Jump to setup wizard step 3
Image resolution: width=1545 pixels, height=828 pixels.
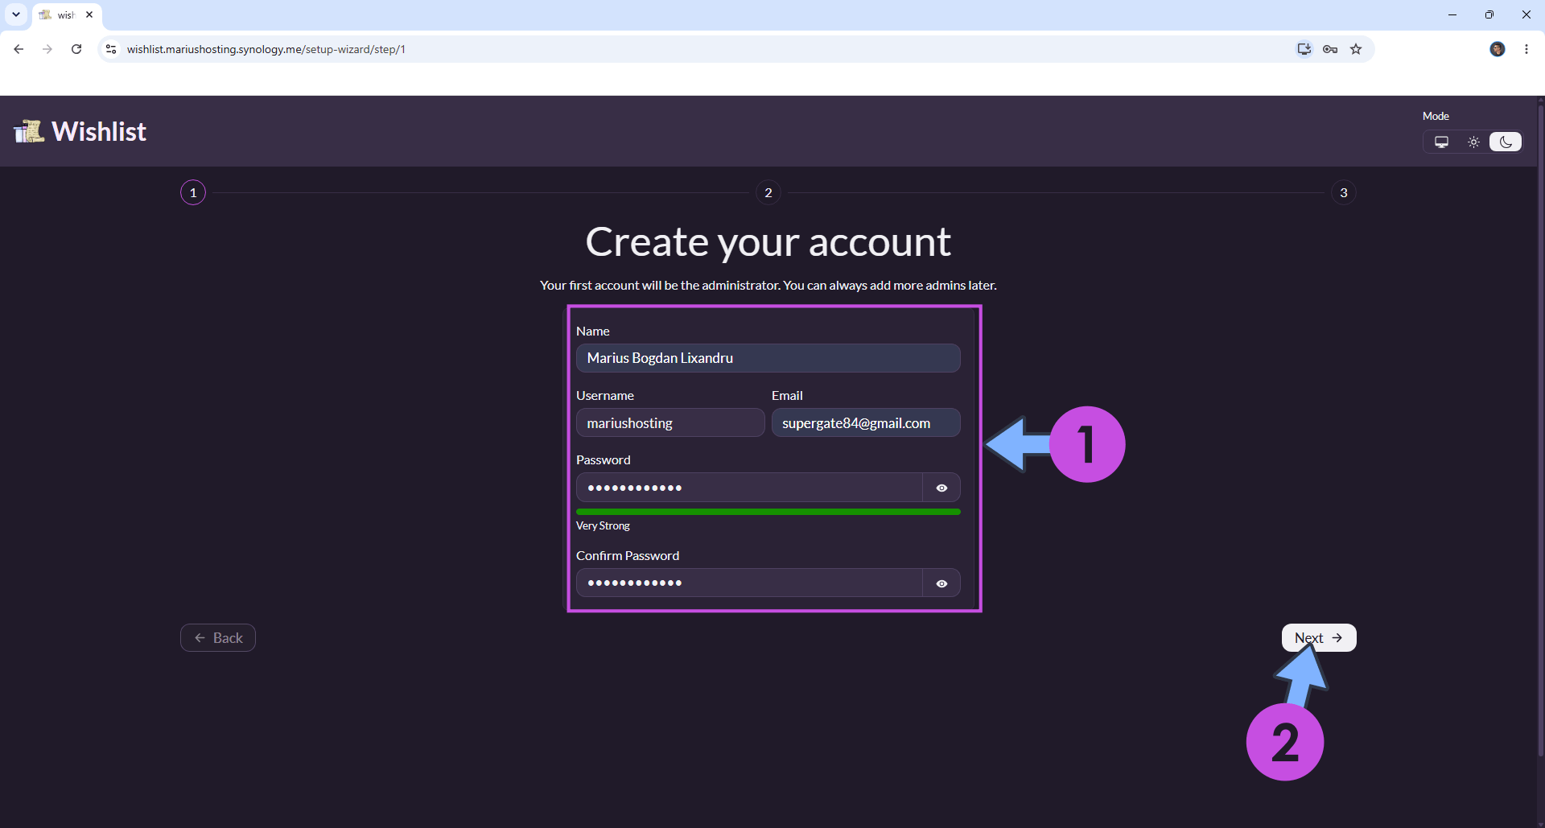[1344, 192]
